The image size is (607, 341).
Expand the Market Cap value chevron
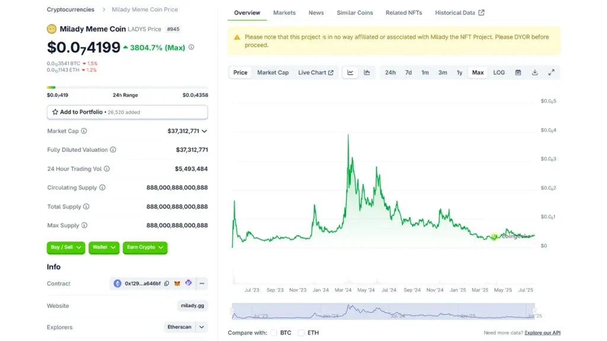(x=205, y=131)
